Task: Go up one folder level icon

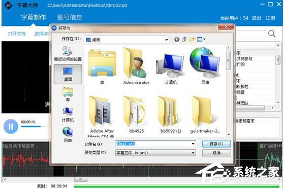Action: (184, 39)
